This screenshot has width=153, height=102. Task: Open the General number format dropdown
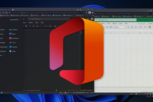(120, 27)
